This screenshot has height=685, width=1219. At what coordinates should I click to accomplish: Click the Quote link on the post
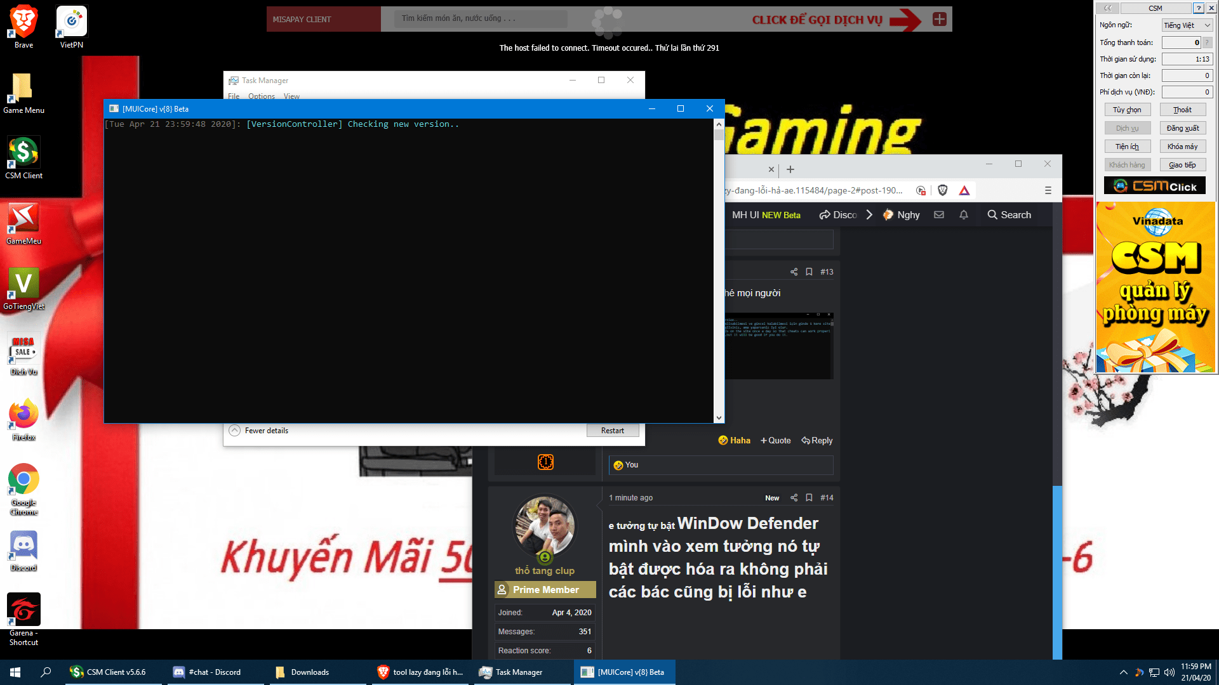click(776, 441)
